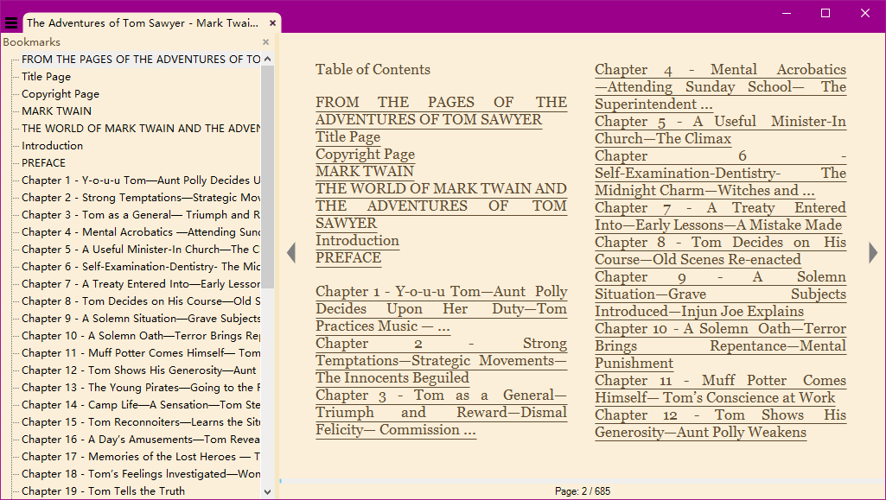Go to the previous page arrow

pyautogui.click(x=291, y=253)
